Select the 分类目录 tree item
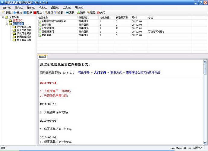Image resolution: width=208 pixels, height=151 pixels. pos(18,24)
